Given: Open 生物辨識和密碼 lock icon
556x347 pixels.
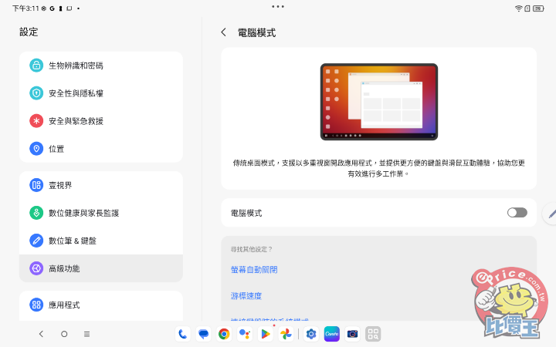Looking at the screenshot, I should (36, 66).
